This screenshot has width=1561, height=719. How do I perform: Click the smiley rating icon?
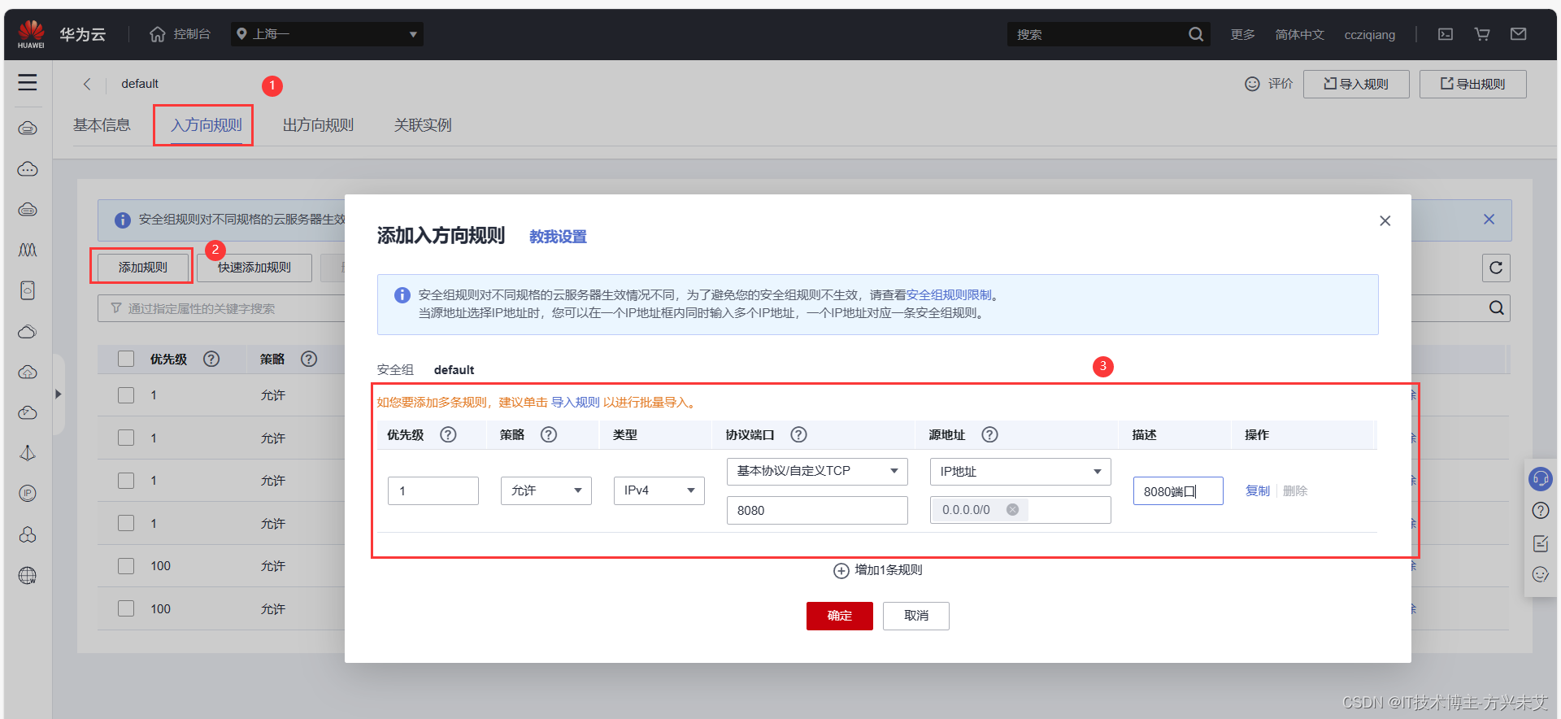(1252, 84)
